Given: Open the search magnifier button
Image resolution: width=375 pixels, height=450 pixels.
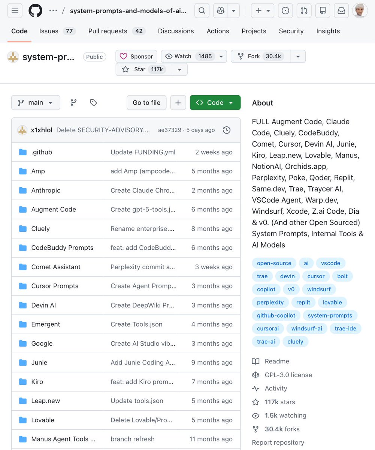Looking at the screenshot, I should (202, 10).
